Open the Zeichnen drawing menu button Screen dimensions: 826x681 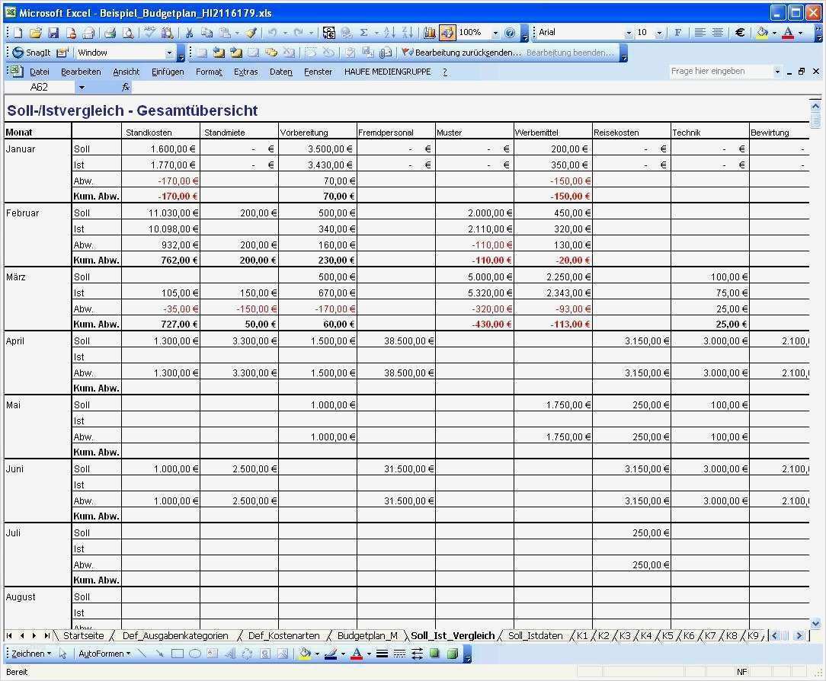pyautogui.click(x=31, y=654)
